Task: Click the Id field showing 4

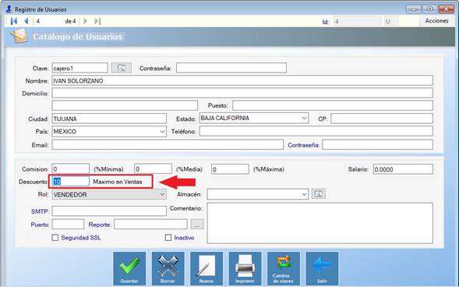Action: (358, 21)
